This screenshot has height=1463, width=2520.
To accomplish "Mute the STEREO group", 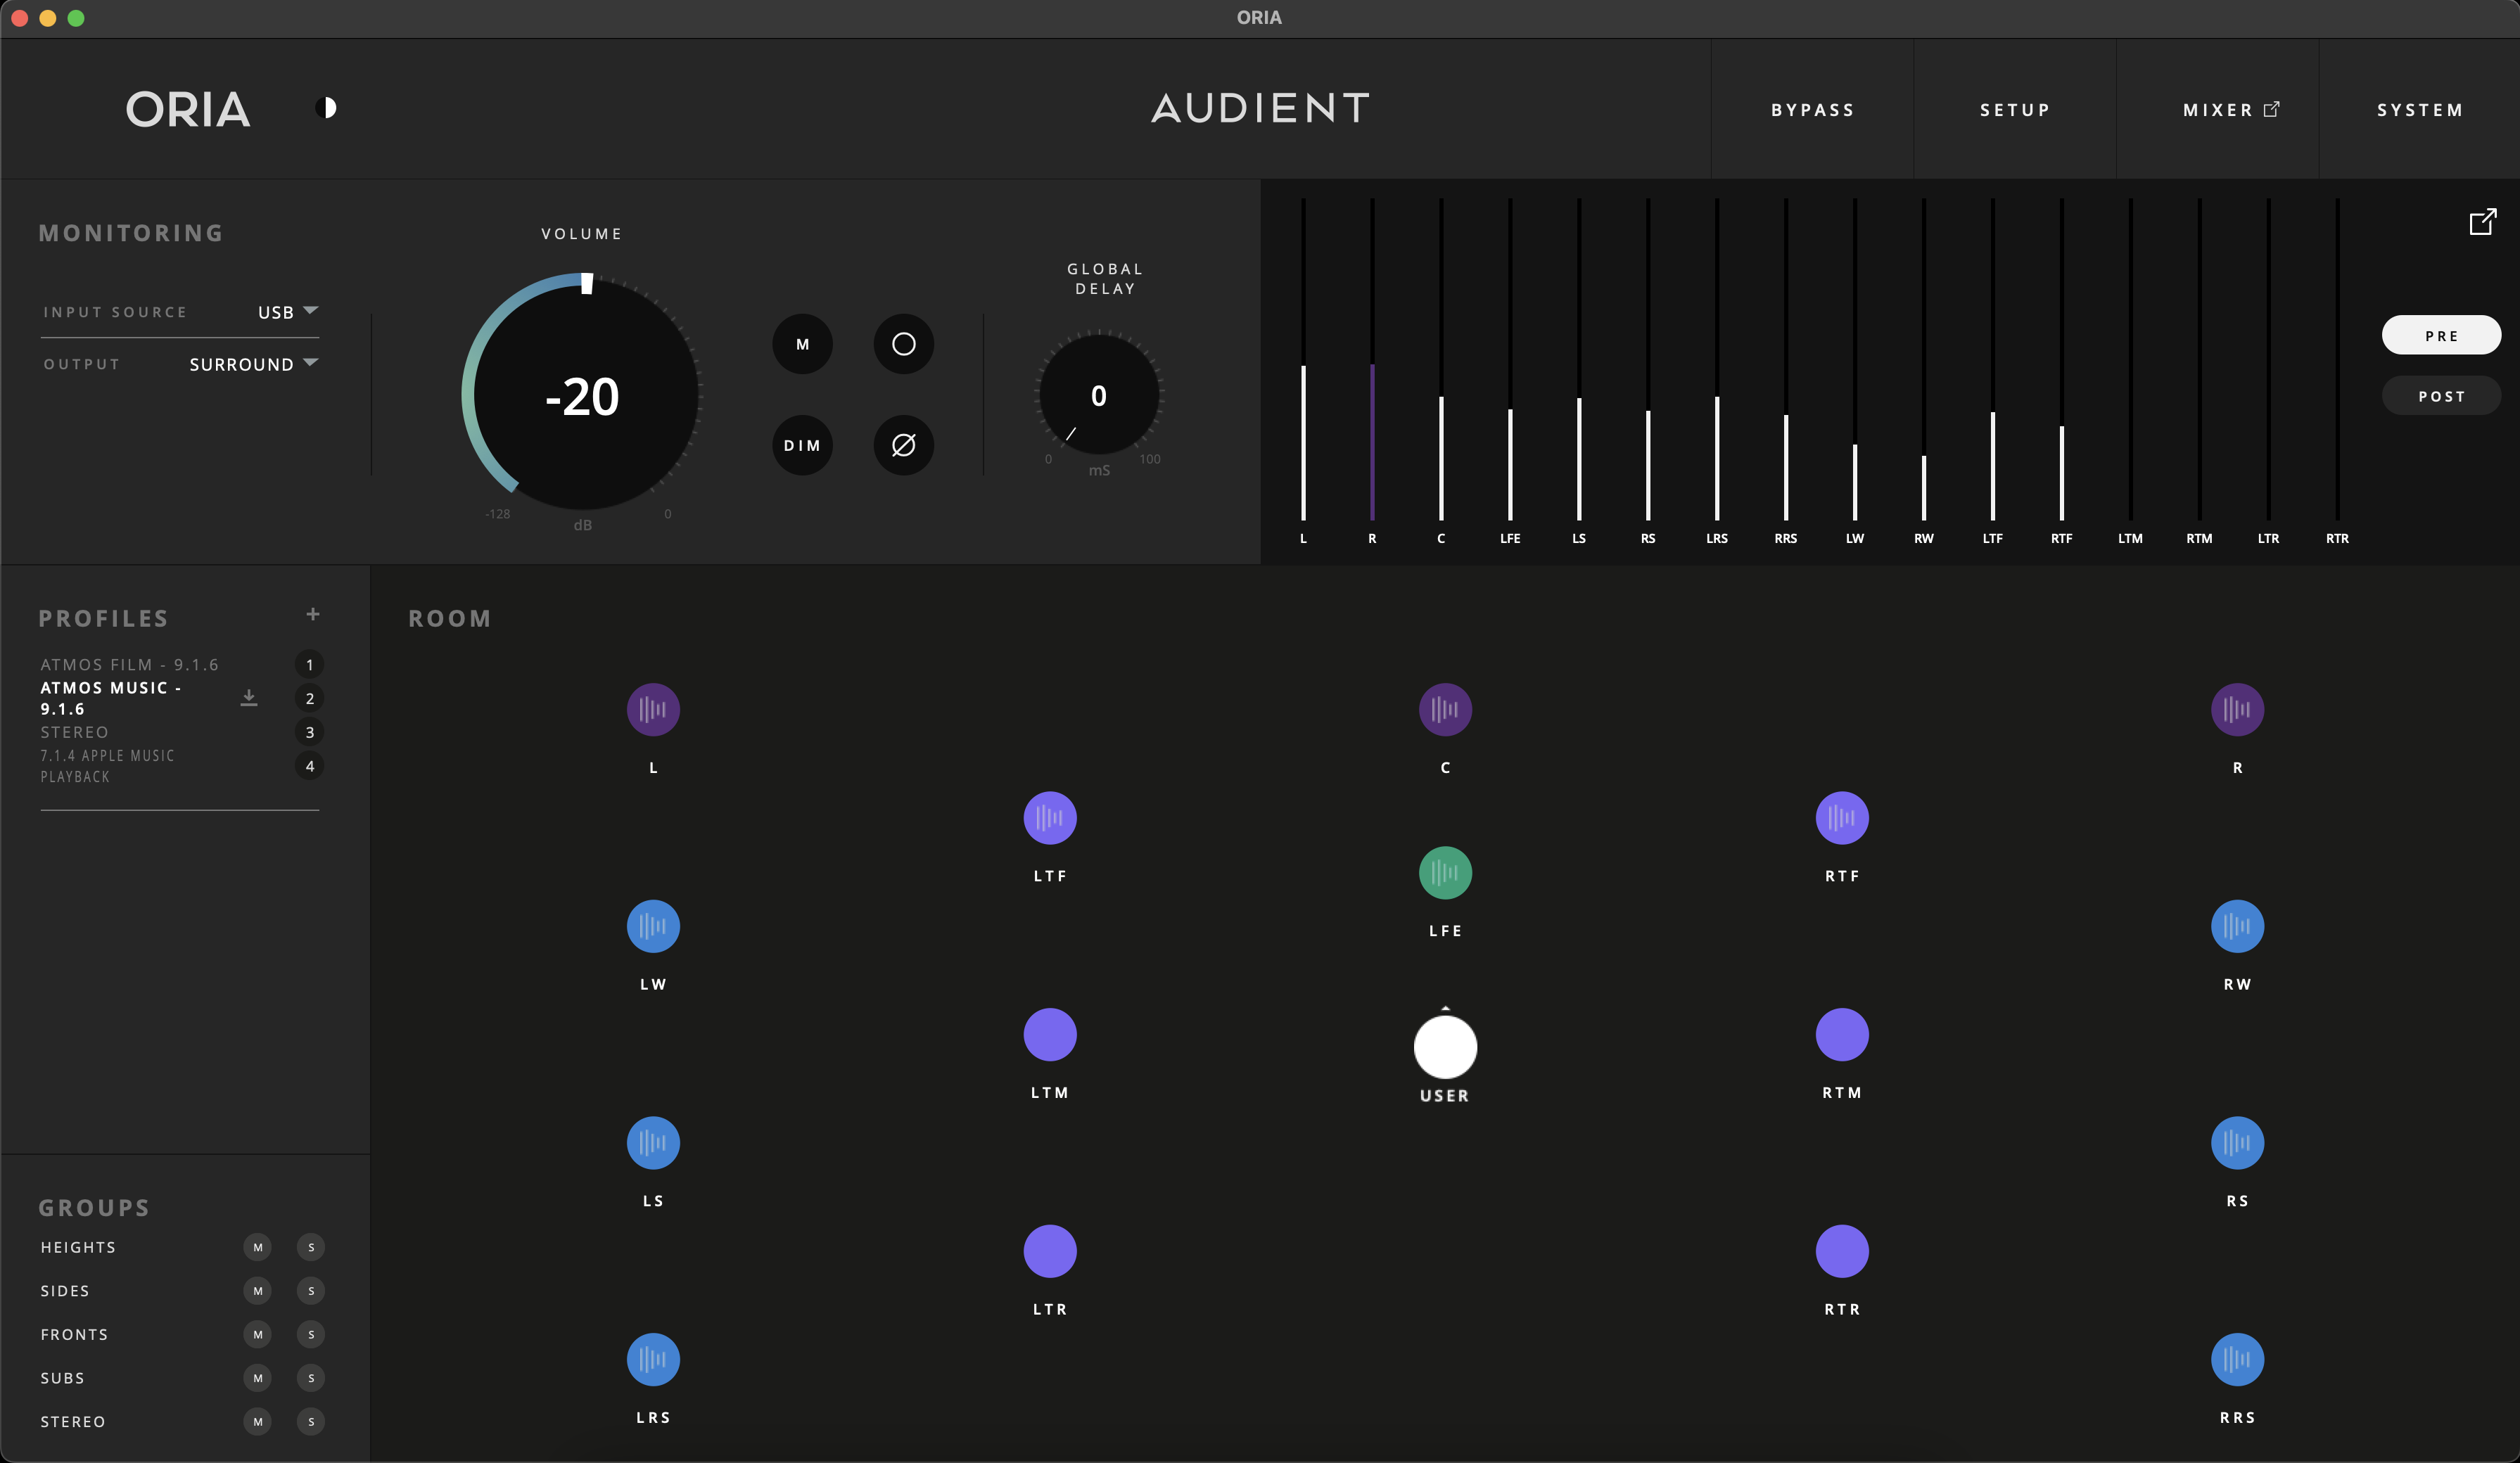I will pos(258,1421).
